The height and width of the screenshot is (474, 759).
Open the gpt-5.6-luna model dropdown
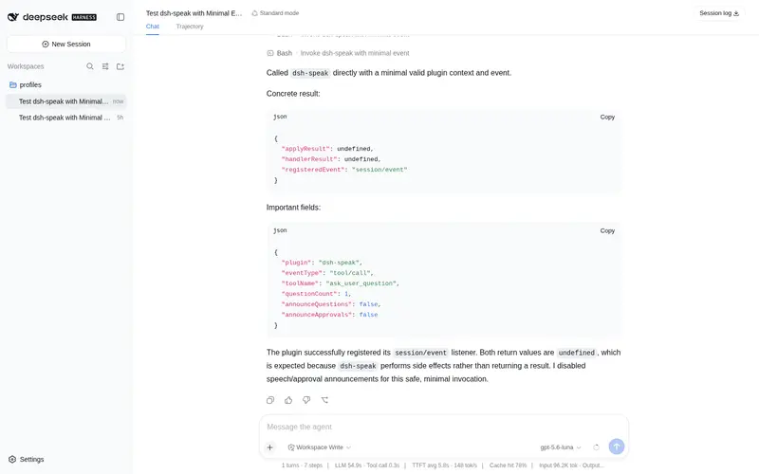[x=561, y=447]
